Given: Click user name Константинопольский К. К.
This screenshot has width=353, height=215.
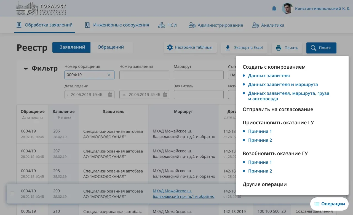Looking at the screenshot, I should point(323,9).
